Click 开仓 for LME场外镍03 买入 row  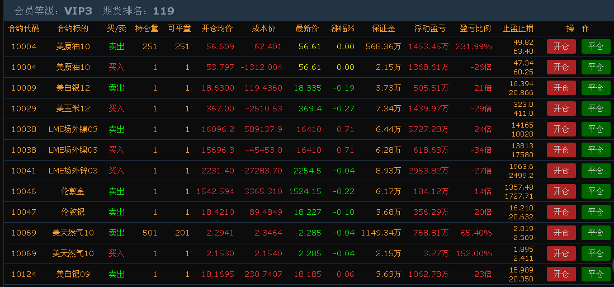point(561,150)
